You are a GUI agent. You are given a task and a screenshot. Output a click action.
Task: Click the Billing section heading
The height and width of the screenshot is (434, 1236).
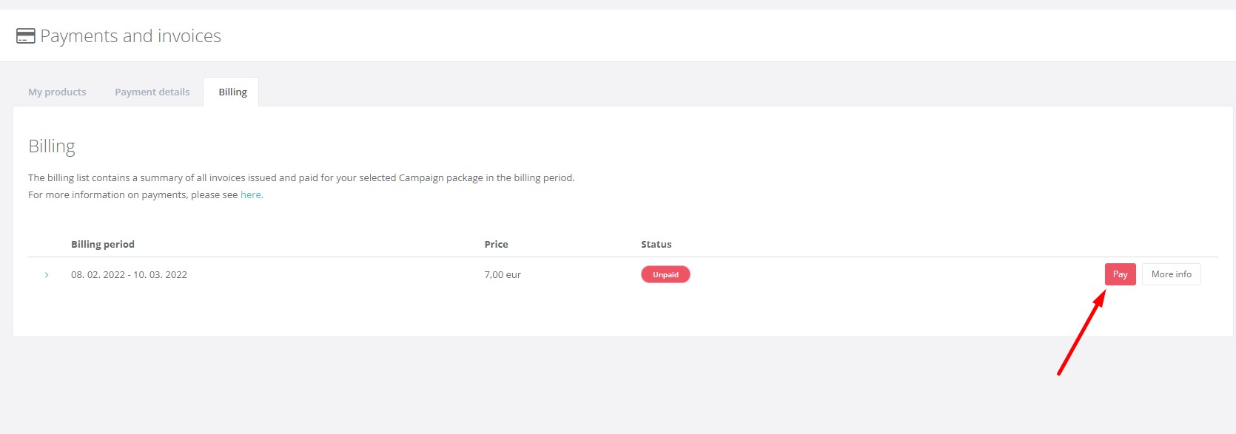pyautogui.click(x=52, y=146)
